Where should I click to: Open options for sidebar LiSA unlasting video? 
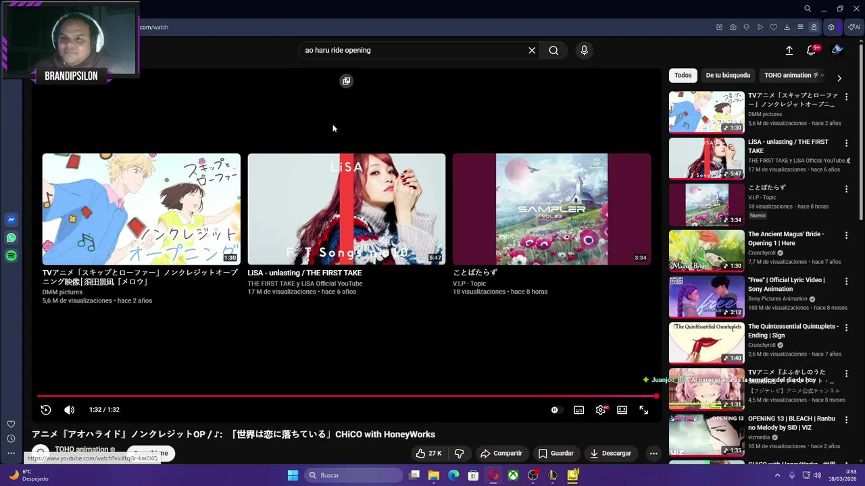coord(846,142)
